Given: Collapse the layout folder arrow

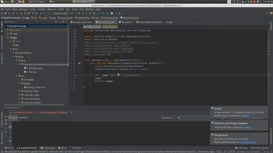Looking at the screenshot, I should tap(19, 83).
